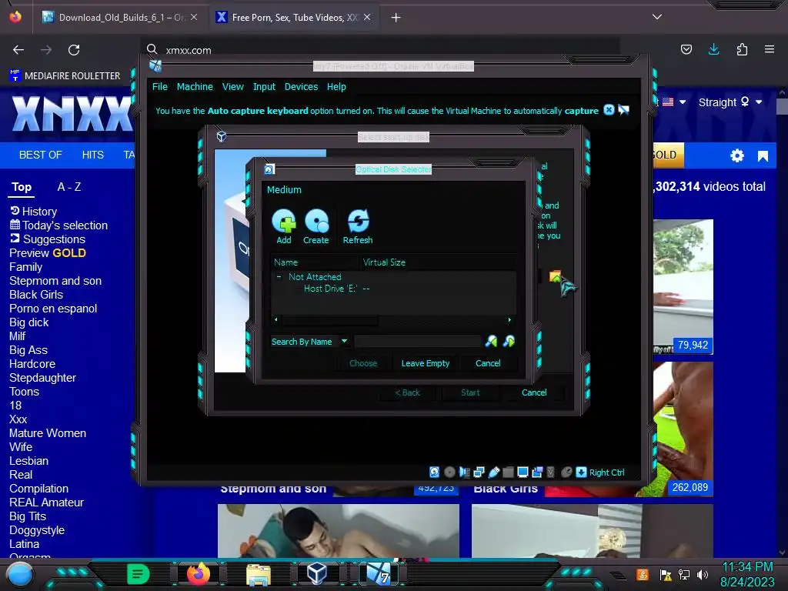Image resolution: width=788 pixels, height=591 pixels.
Task: Find next matching medium search icon
Action: [x=509, y=341]
